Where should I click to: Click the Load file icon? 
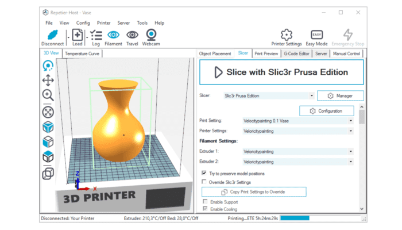(x=77, y=35)
